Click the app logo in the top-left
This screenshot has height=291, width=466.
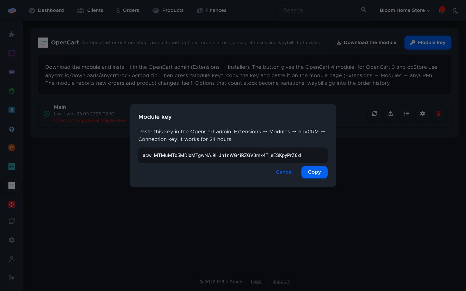tap(12, 10)
